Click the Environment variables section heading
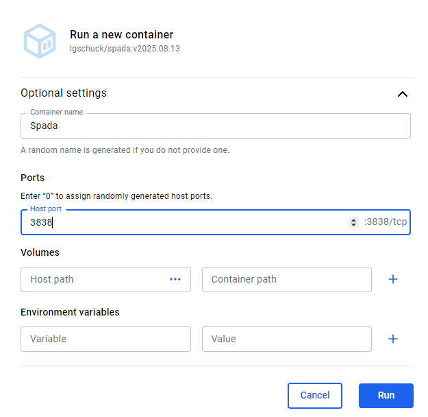The image size is (428, 417). click(70, 312)
